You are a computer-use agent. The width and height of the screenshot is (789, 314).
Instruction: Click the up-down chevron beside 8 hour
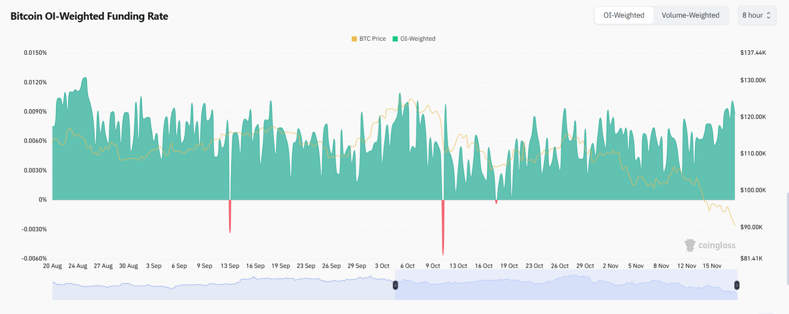768,15
